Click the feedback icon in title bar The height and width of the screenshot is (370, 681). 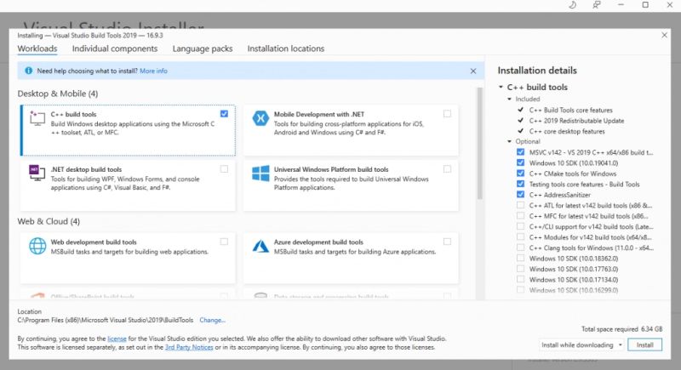pyautogui.click(x=597, y=5)
